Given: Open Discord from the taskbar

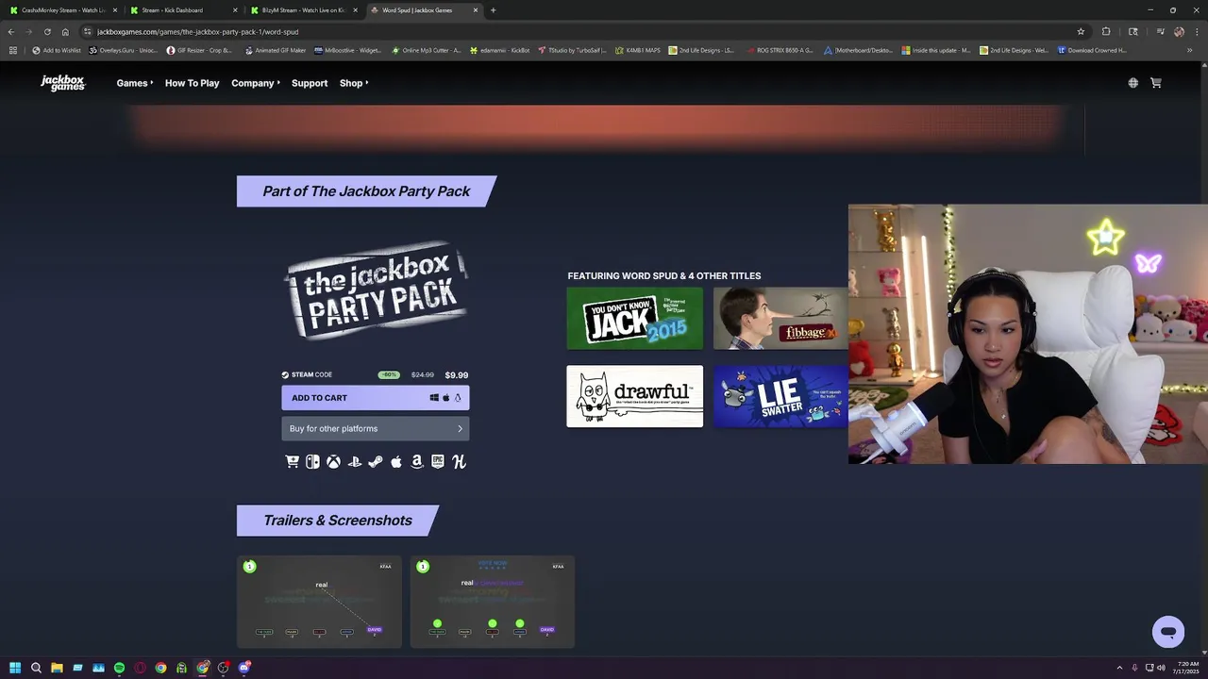Looking at the screenshot, I should pos(243,668).
